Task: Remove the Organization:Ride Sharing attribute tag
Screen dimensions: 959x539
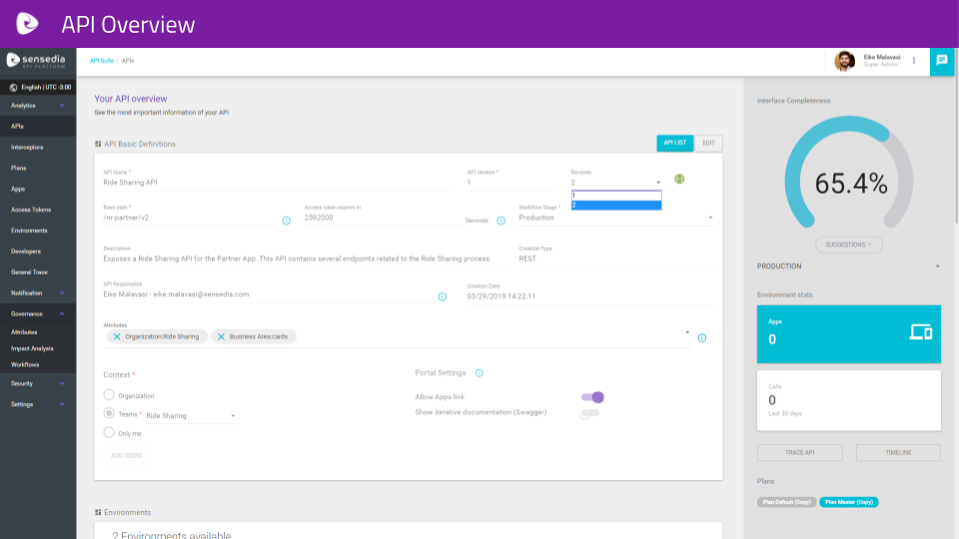Action: tap(117, 336)
